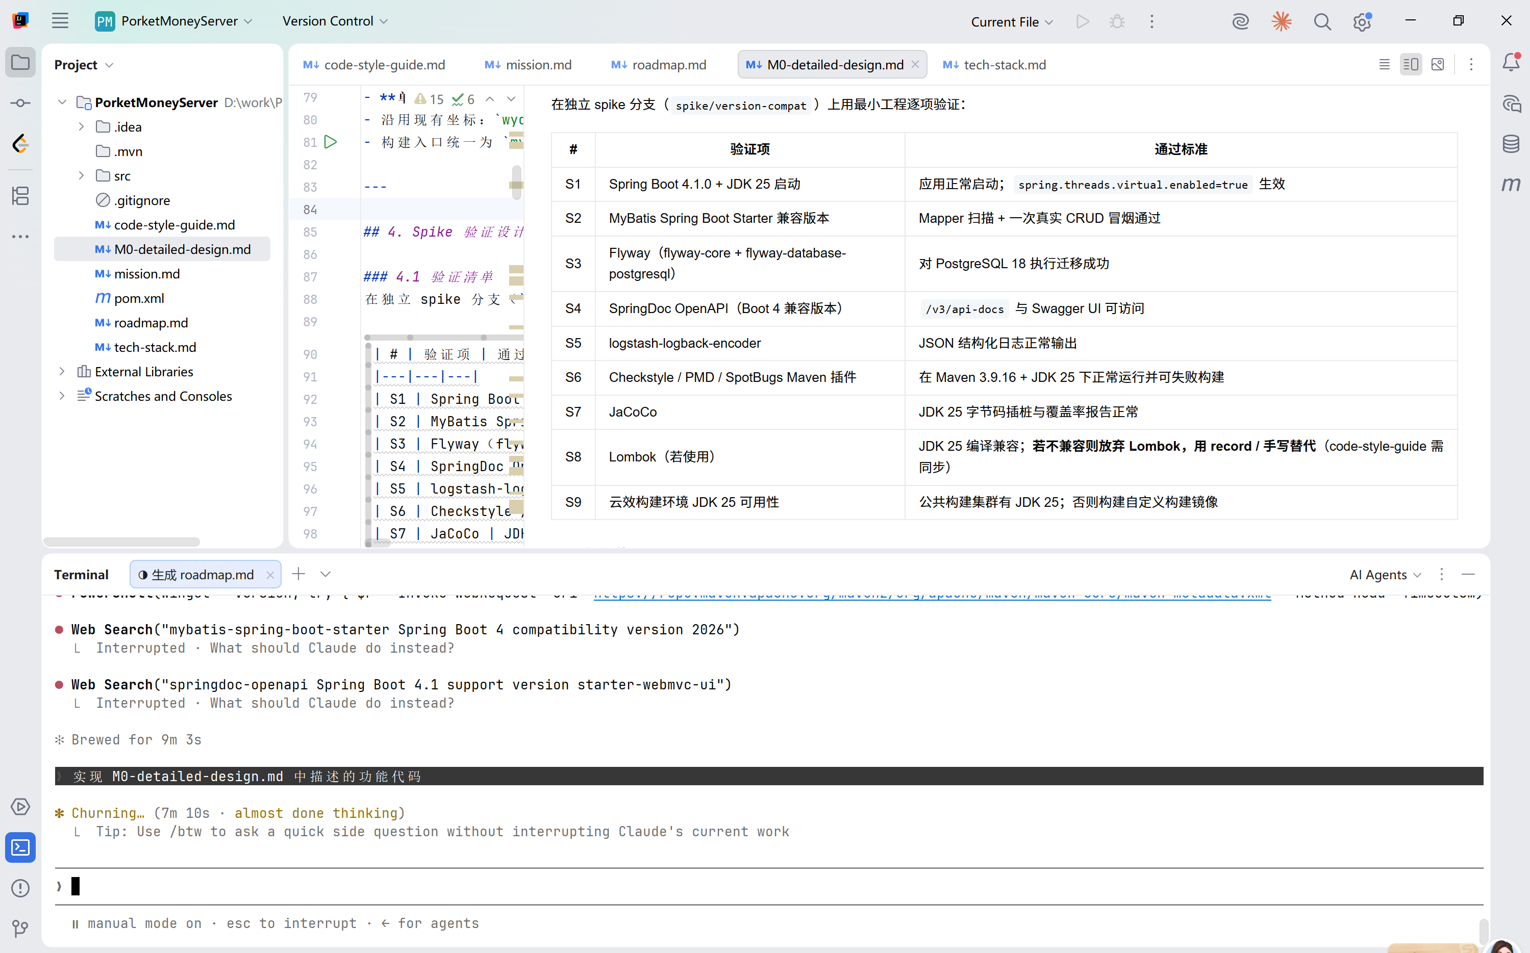Viewport: 1530px width, 953px height.
Task: Close the M0-detailed-design.md tab
Action: pyautogui.click(x=915, y=64)
